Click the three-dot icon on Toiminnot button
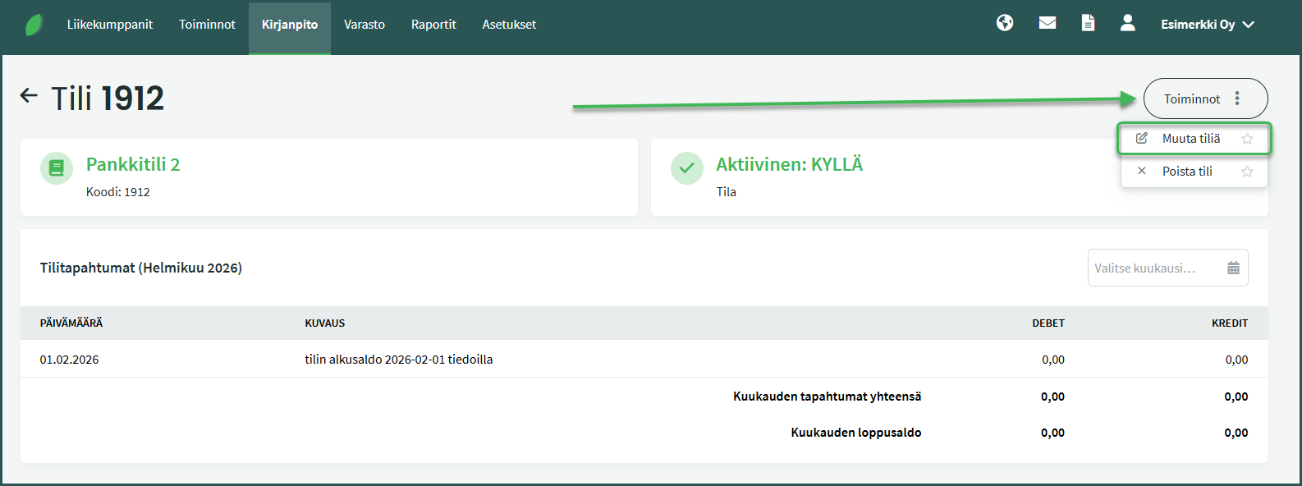 click(1237, 99)
